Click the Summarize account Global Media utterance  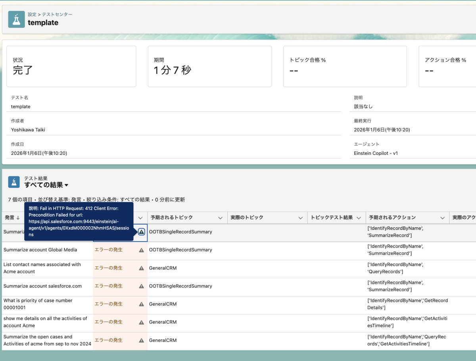coord(40,250)
